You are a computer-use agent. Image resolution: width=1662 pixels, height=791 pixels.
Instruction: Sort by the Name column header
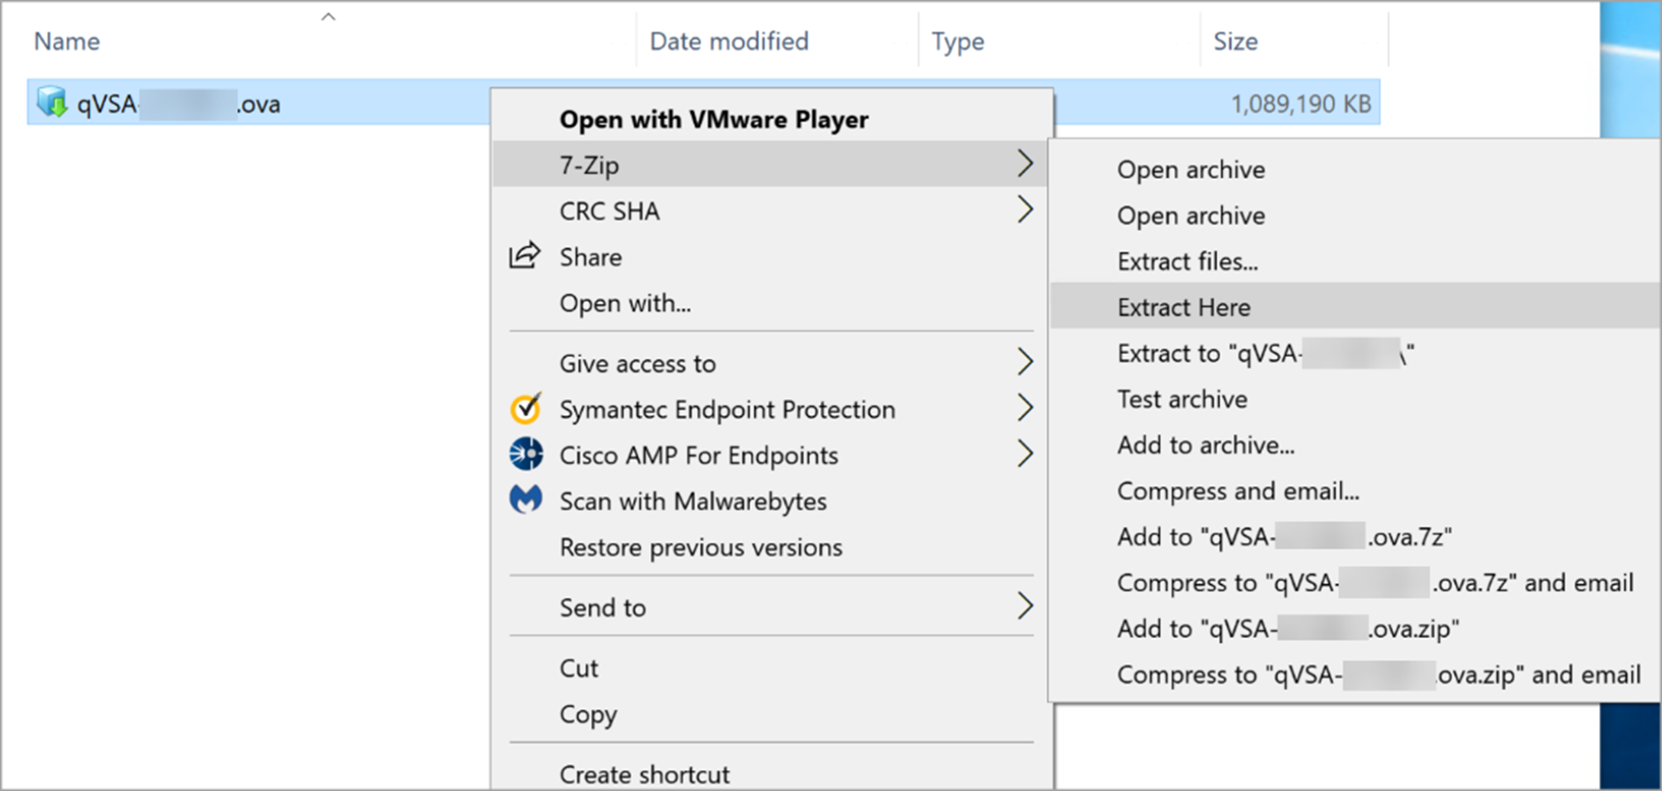[67, 42]
